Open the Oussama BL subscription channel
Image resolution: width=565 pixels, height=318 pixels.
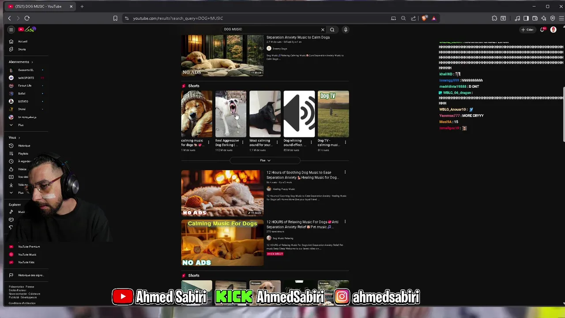pyautogui.click(x=26, y=70)
